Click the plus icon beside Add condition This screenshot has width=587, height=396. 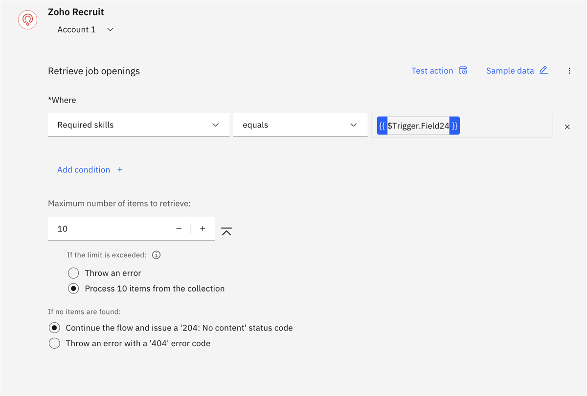120,170
